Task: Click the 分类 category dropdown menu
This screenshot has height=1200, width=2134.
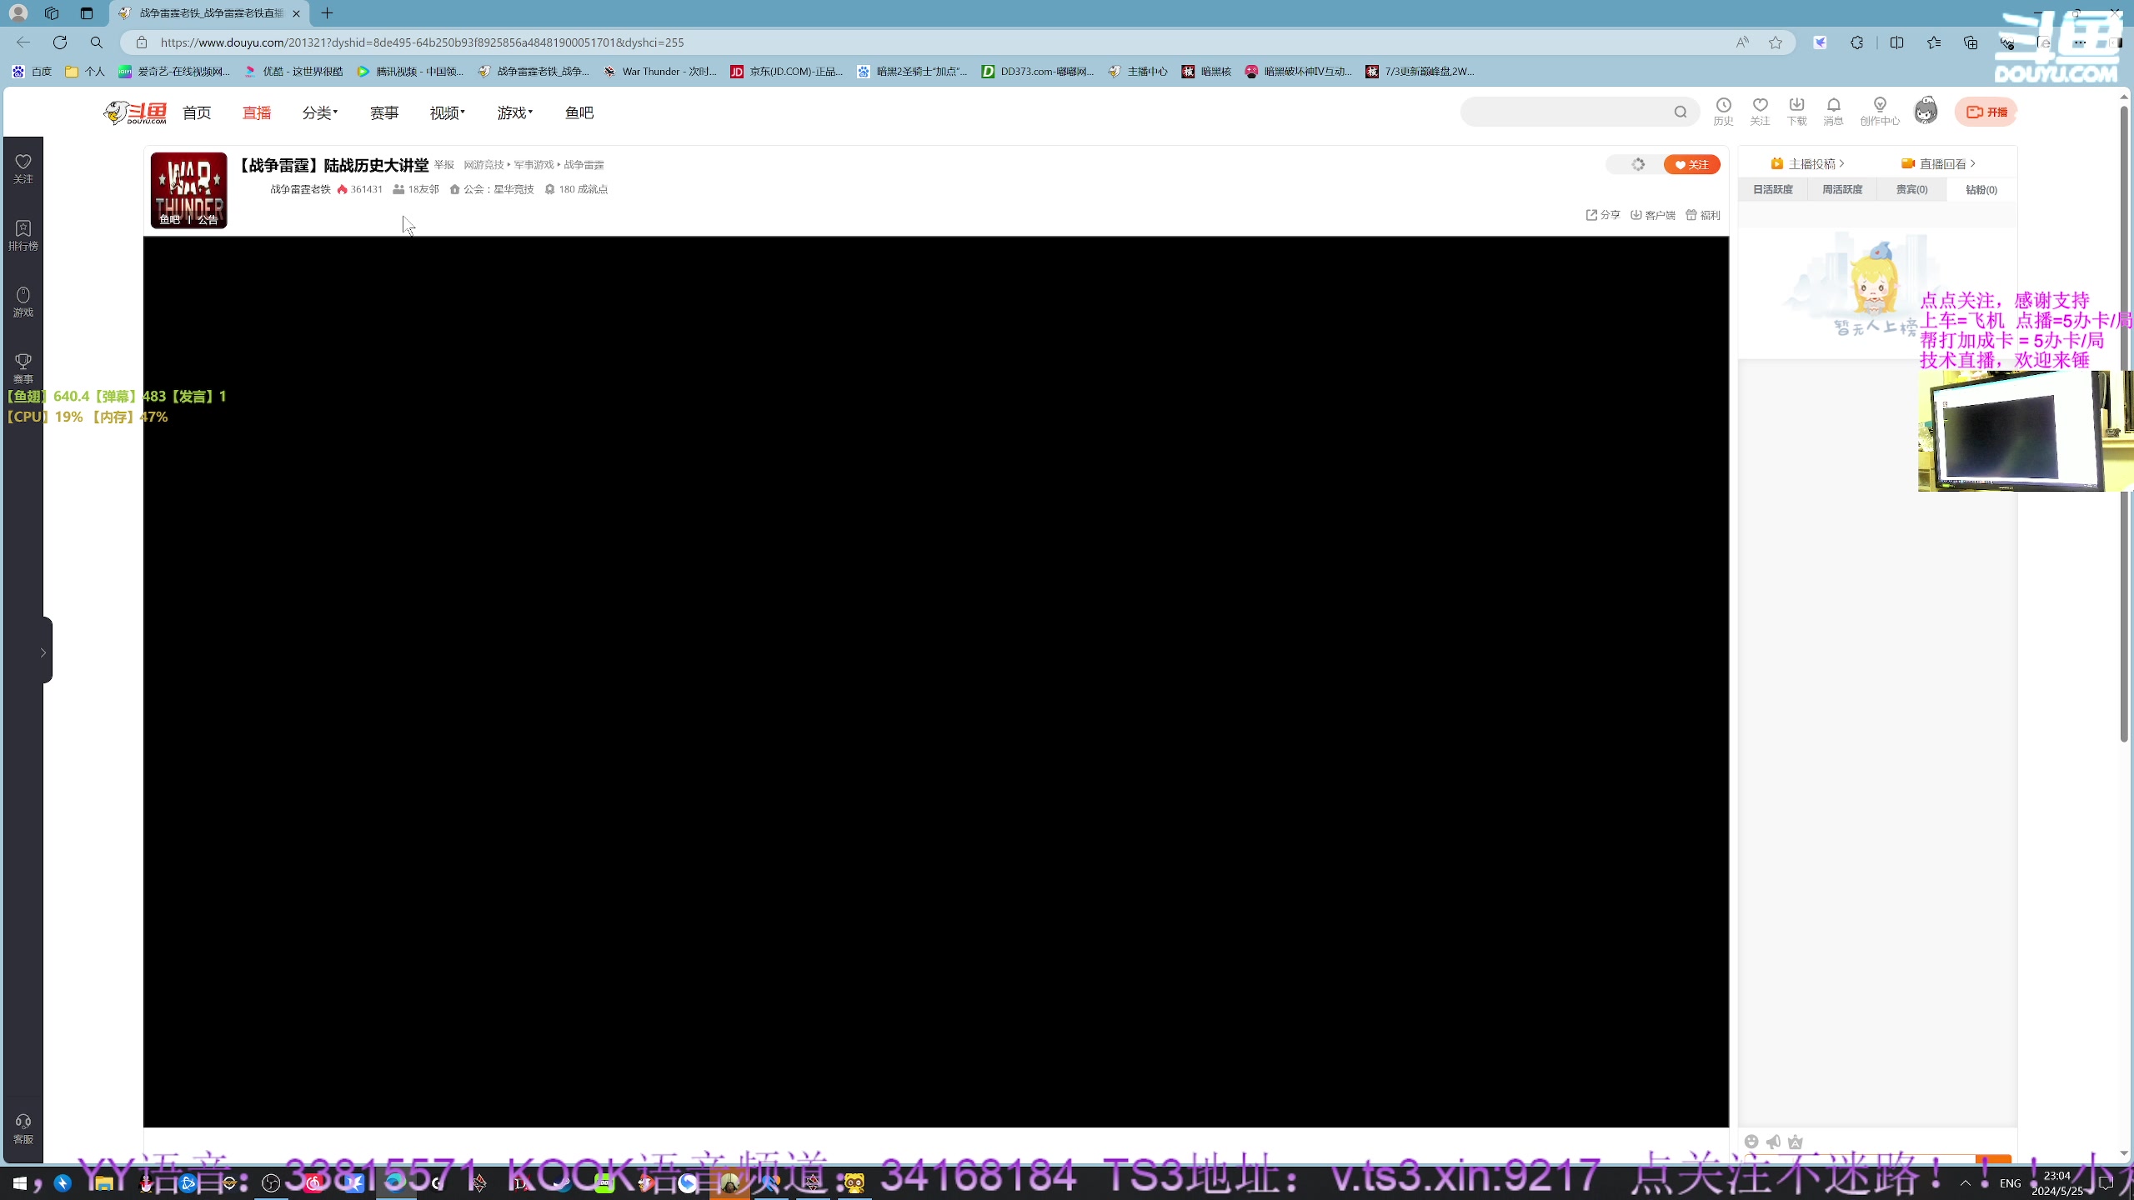Action: [318, 112]
